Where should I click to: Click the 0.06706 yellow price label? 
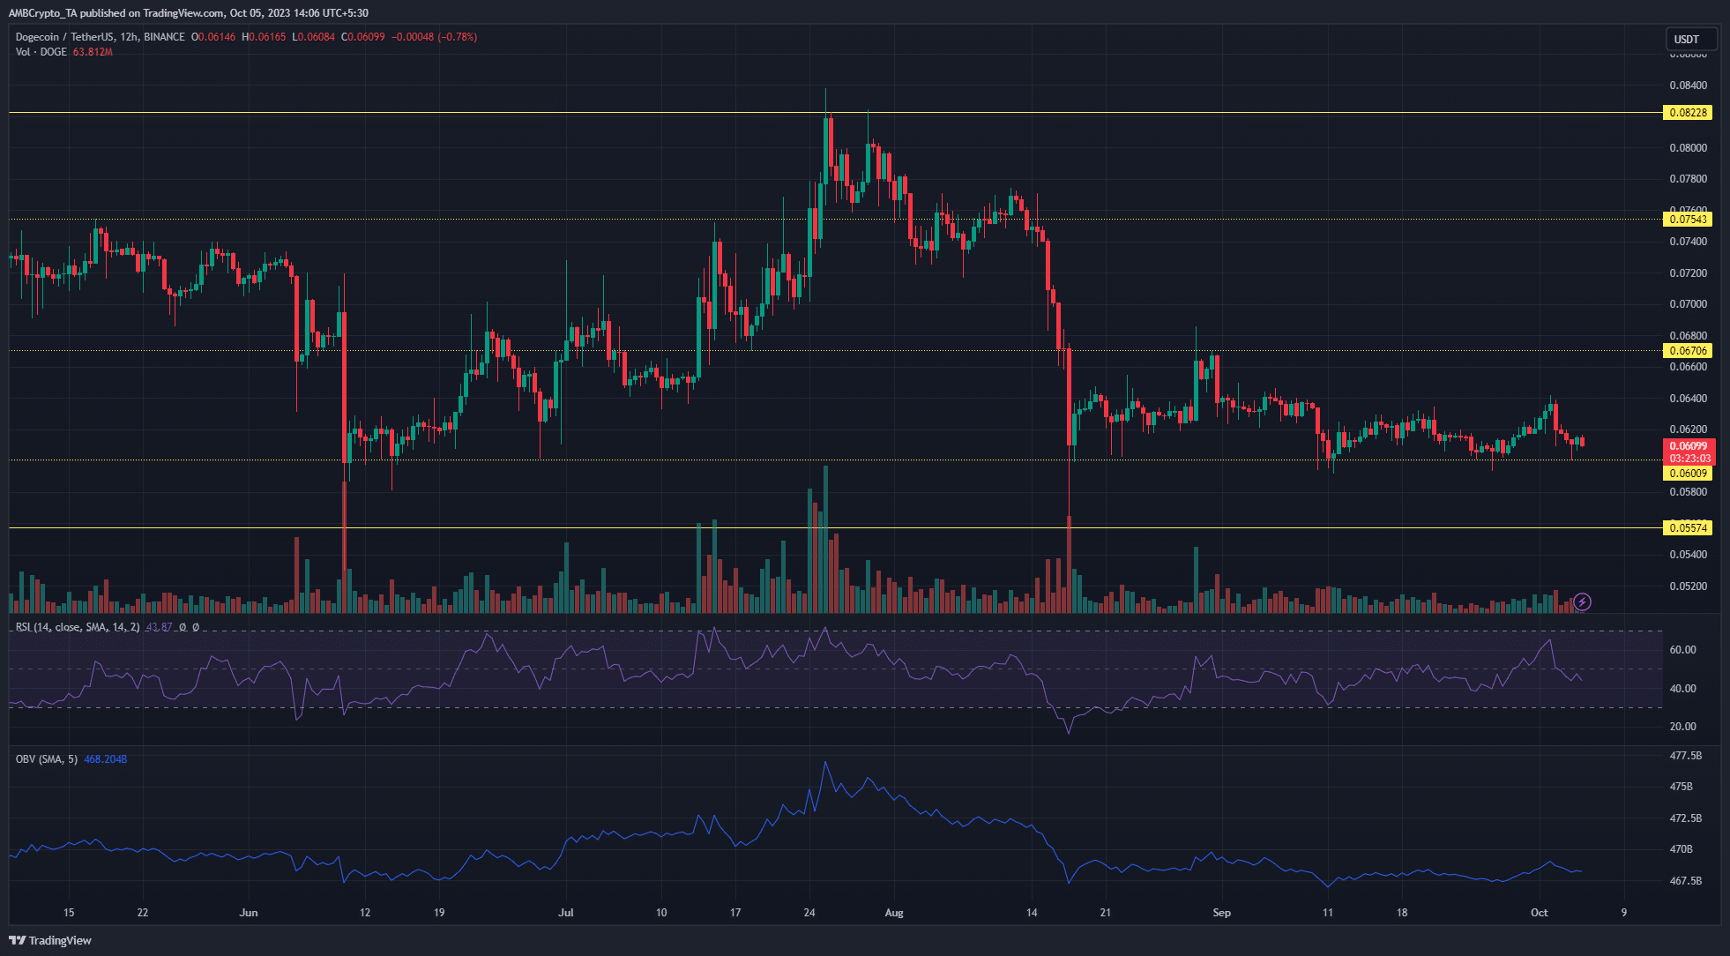tap(1689, 350)
